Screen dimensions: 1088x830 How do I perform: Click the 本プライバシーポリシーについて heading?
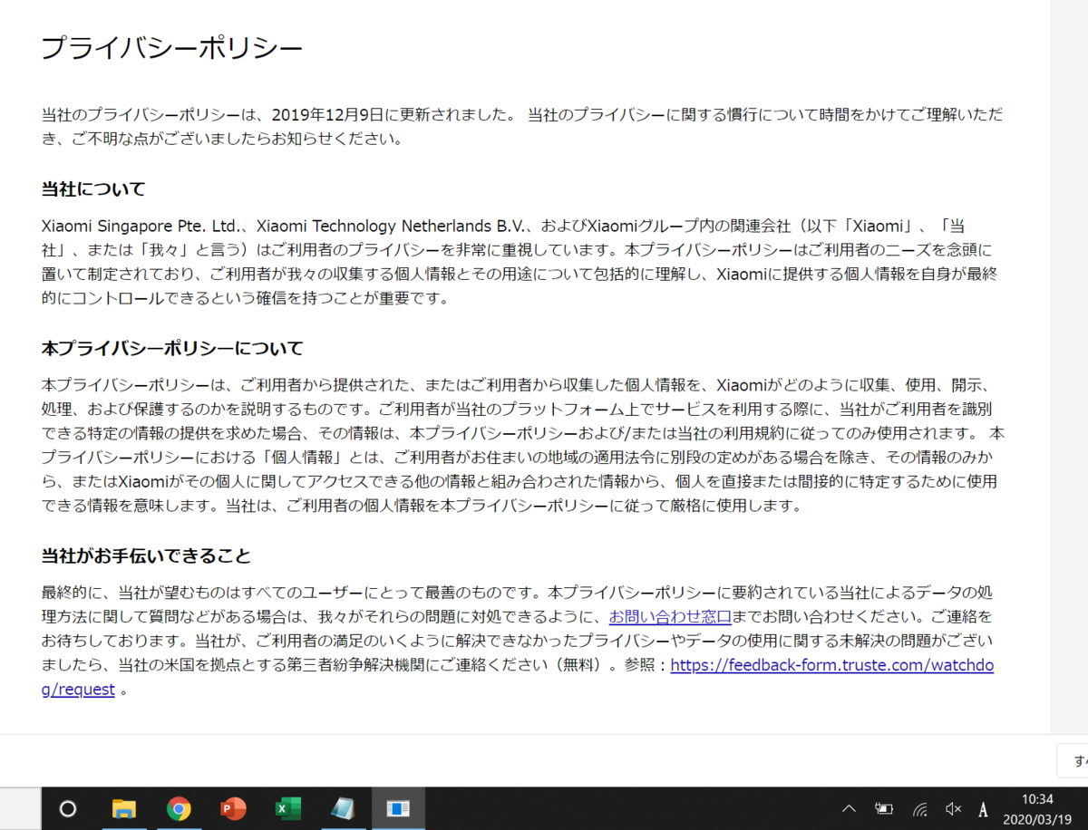point(172,348)
